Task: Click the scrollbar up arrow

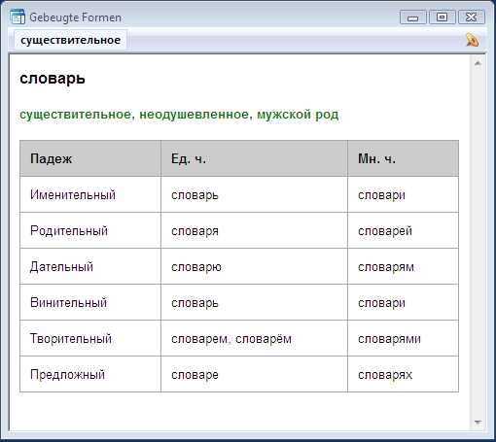Action: 478,63
